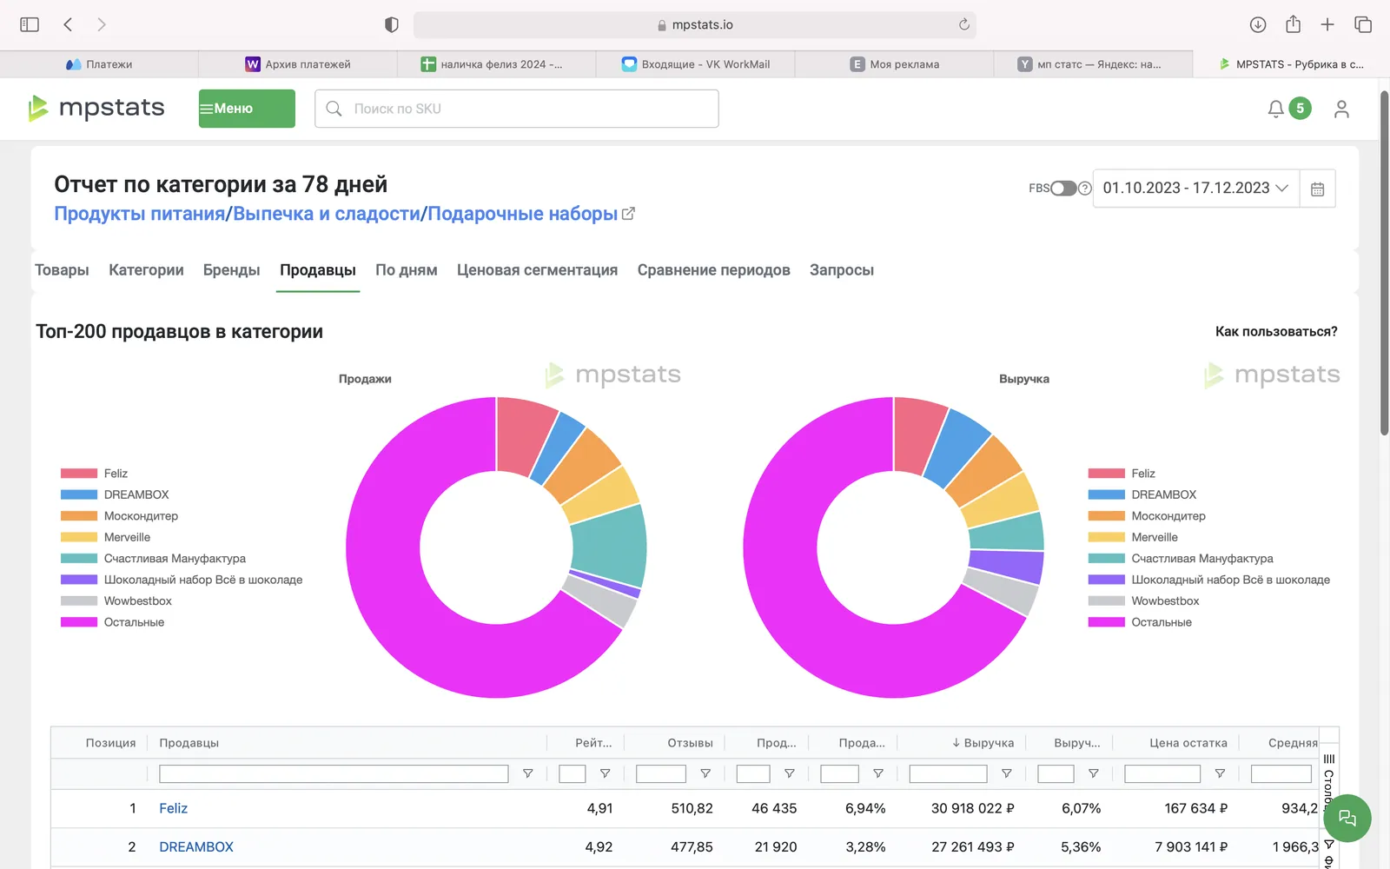Click the Safari address bar
Viewport: 1390px width, 869px height.
(x=695, y=24)
